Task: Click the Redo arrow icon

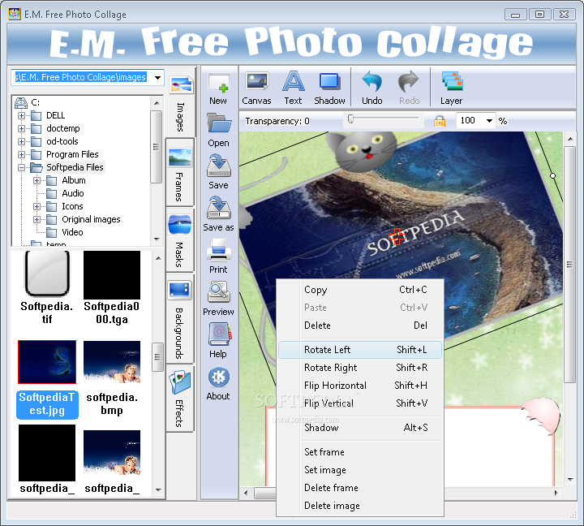Action: click(409, 81)
